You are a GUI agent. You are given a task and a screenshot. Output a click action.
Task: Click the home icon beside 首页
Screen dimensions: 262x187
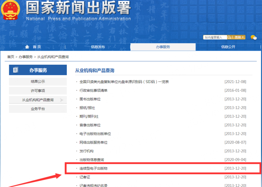pyautogui.click(x=27, y=47)
